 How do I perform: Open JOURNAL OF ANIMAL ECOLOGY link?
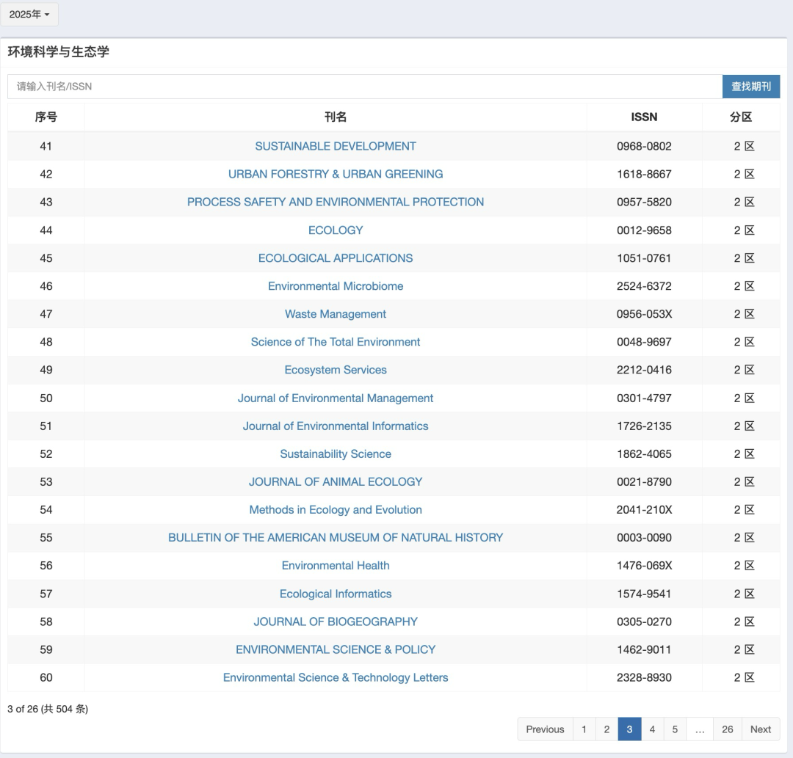coord(336,481)
